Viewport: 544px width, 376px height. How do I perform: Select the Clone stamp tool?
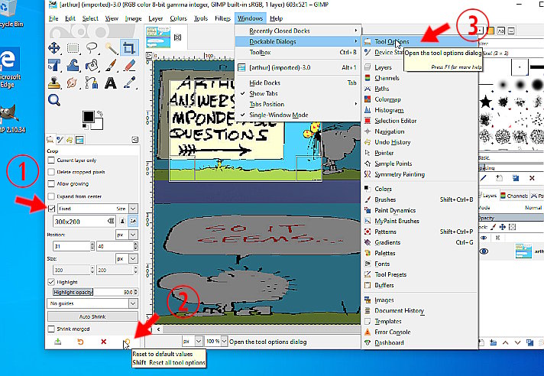pos(54,83)
